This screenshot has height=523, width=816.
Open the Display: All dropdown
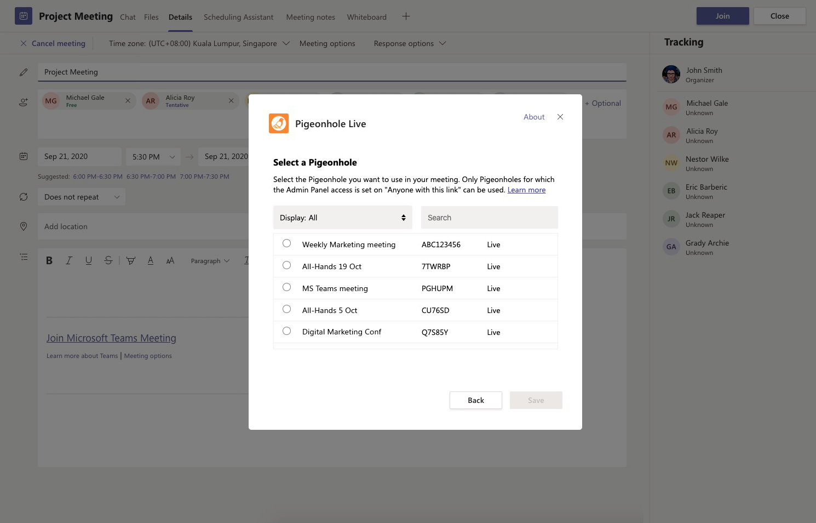[x=343, y=218]
